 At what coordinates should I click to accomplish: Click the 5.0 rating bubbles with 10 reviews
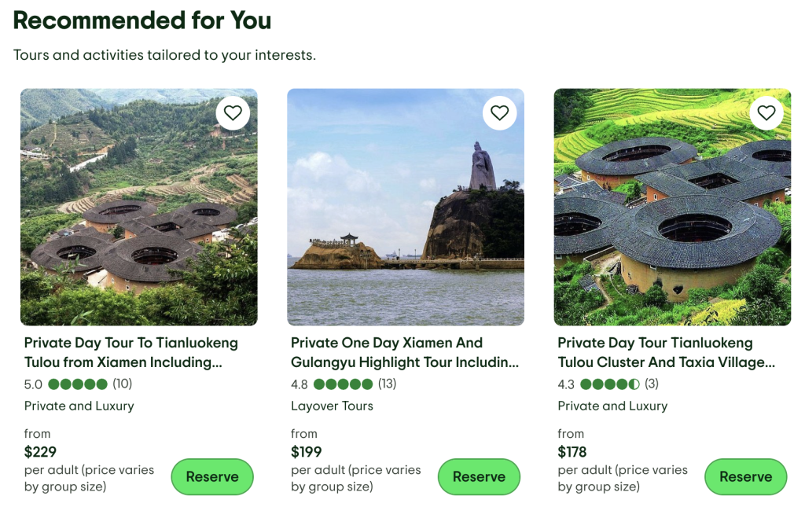click(78, 384)
